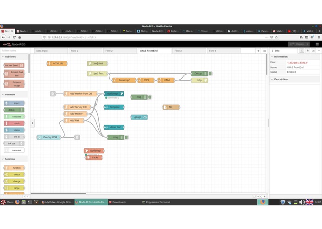Open the dashboard sidebar tab chart icon

point(313,51)
